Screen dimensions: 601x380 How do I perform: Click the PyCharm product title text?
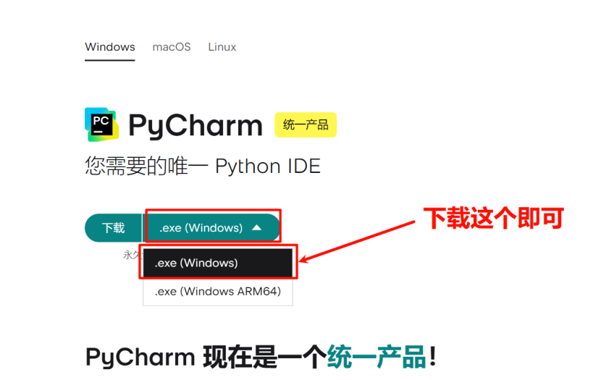point(195,125)
